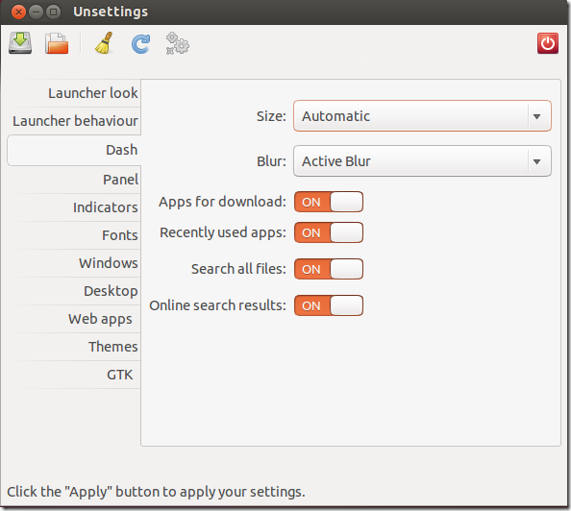The image size is (571, 511).
Task: Close the Unsettings window
Action: pos(18,12)
